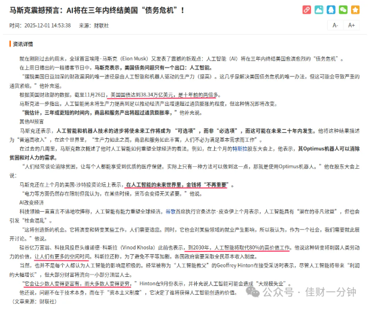Click the name (Vinod Khosla)
The height and width of the screenshot is (314, 384).
(x=139, y=248)
